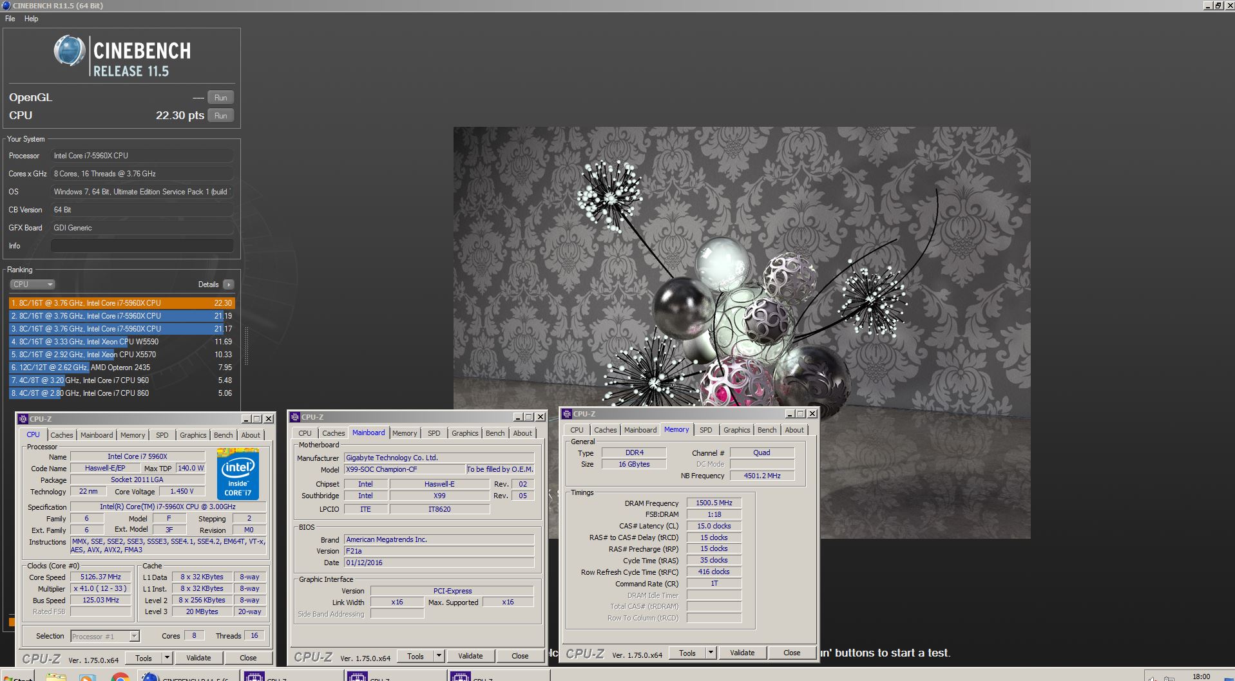Select the Xeon CPU X5570 ranking row
1235x681 pixels.
click(122, 355)
